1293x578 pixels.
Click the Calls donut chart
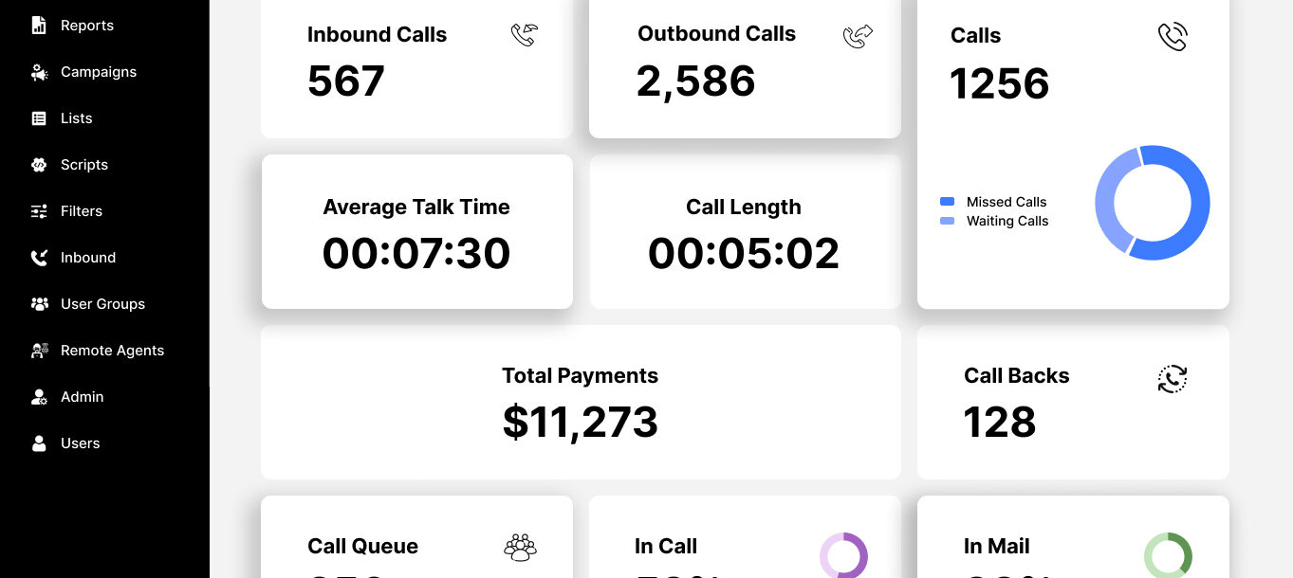pos(1153,203)
